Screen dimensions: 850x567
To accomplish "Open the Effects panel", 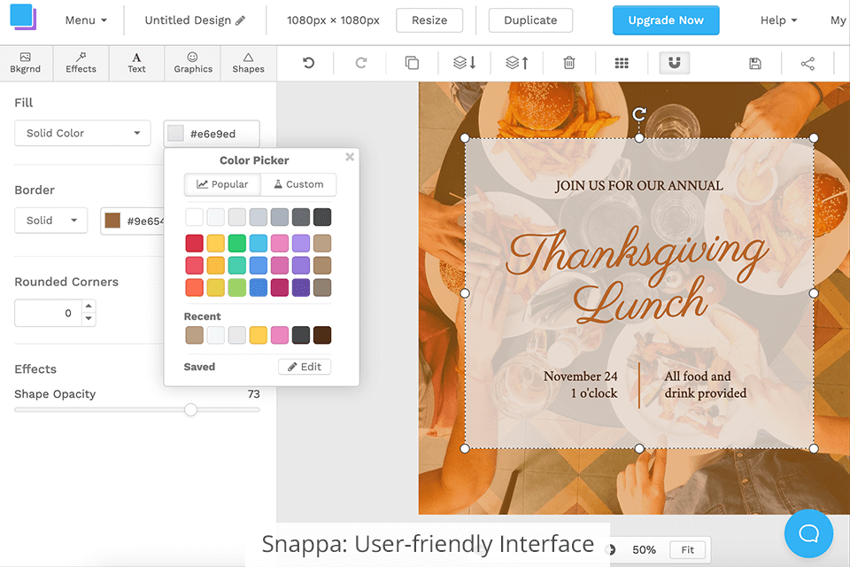I will (x=81, y=64).
